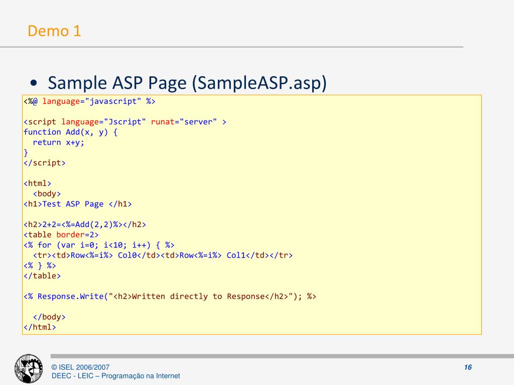
Task: Click the '</table>' closing tag line
Action: (x=42, y=276)
